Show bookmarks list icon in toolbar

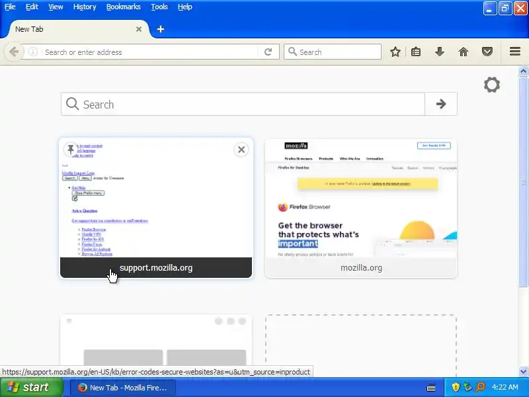tap(416, 52)
